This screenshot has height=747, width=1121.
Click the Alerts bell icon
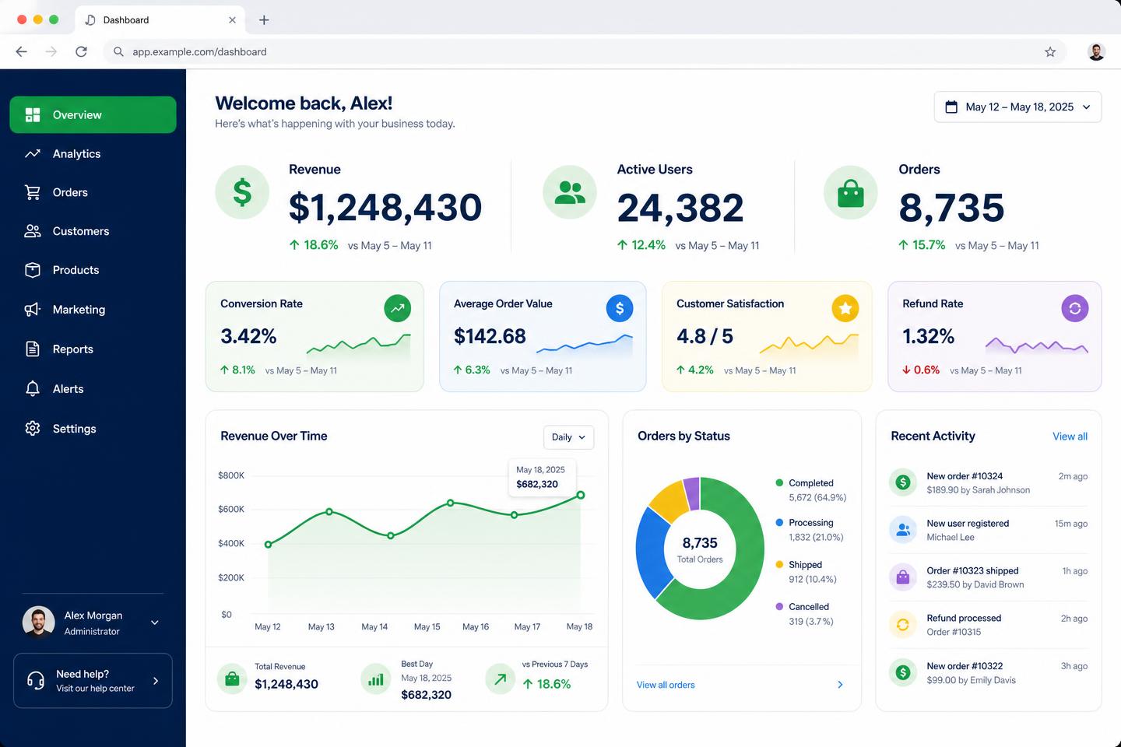33,389
